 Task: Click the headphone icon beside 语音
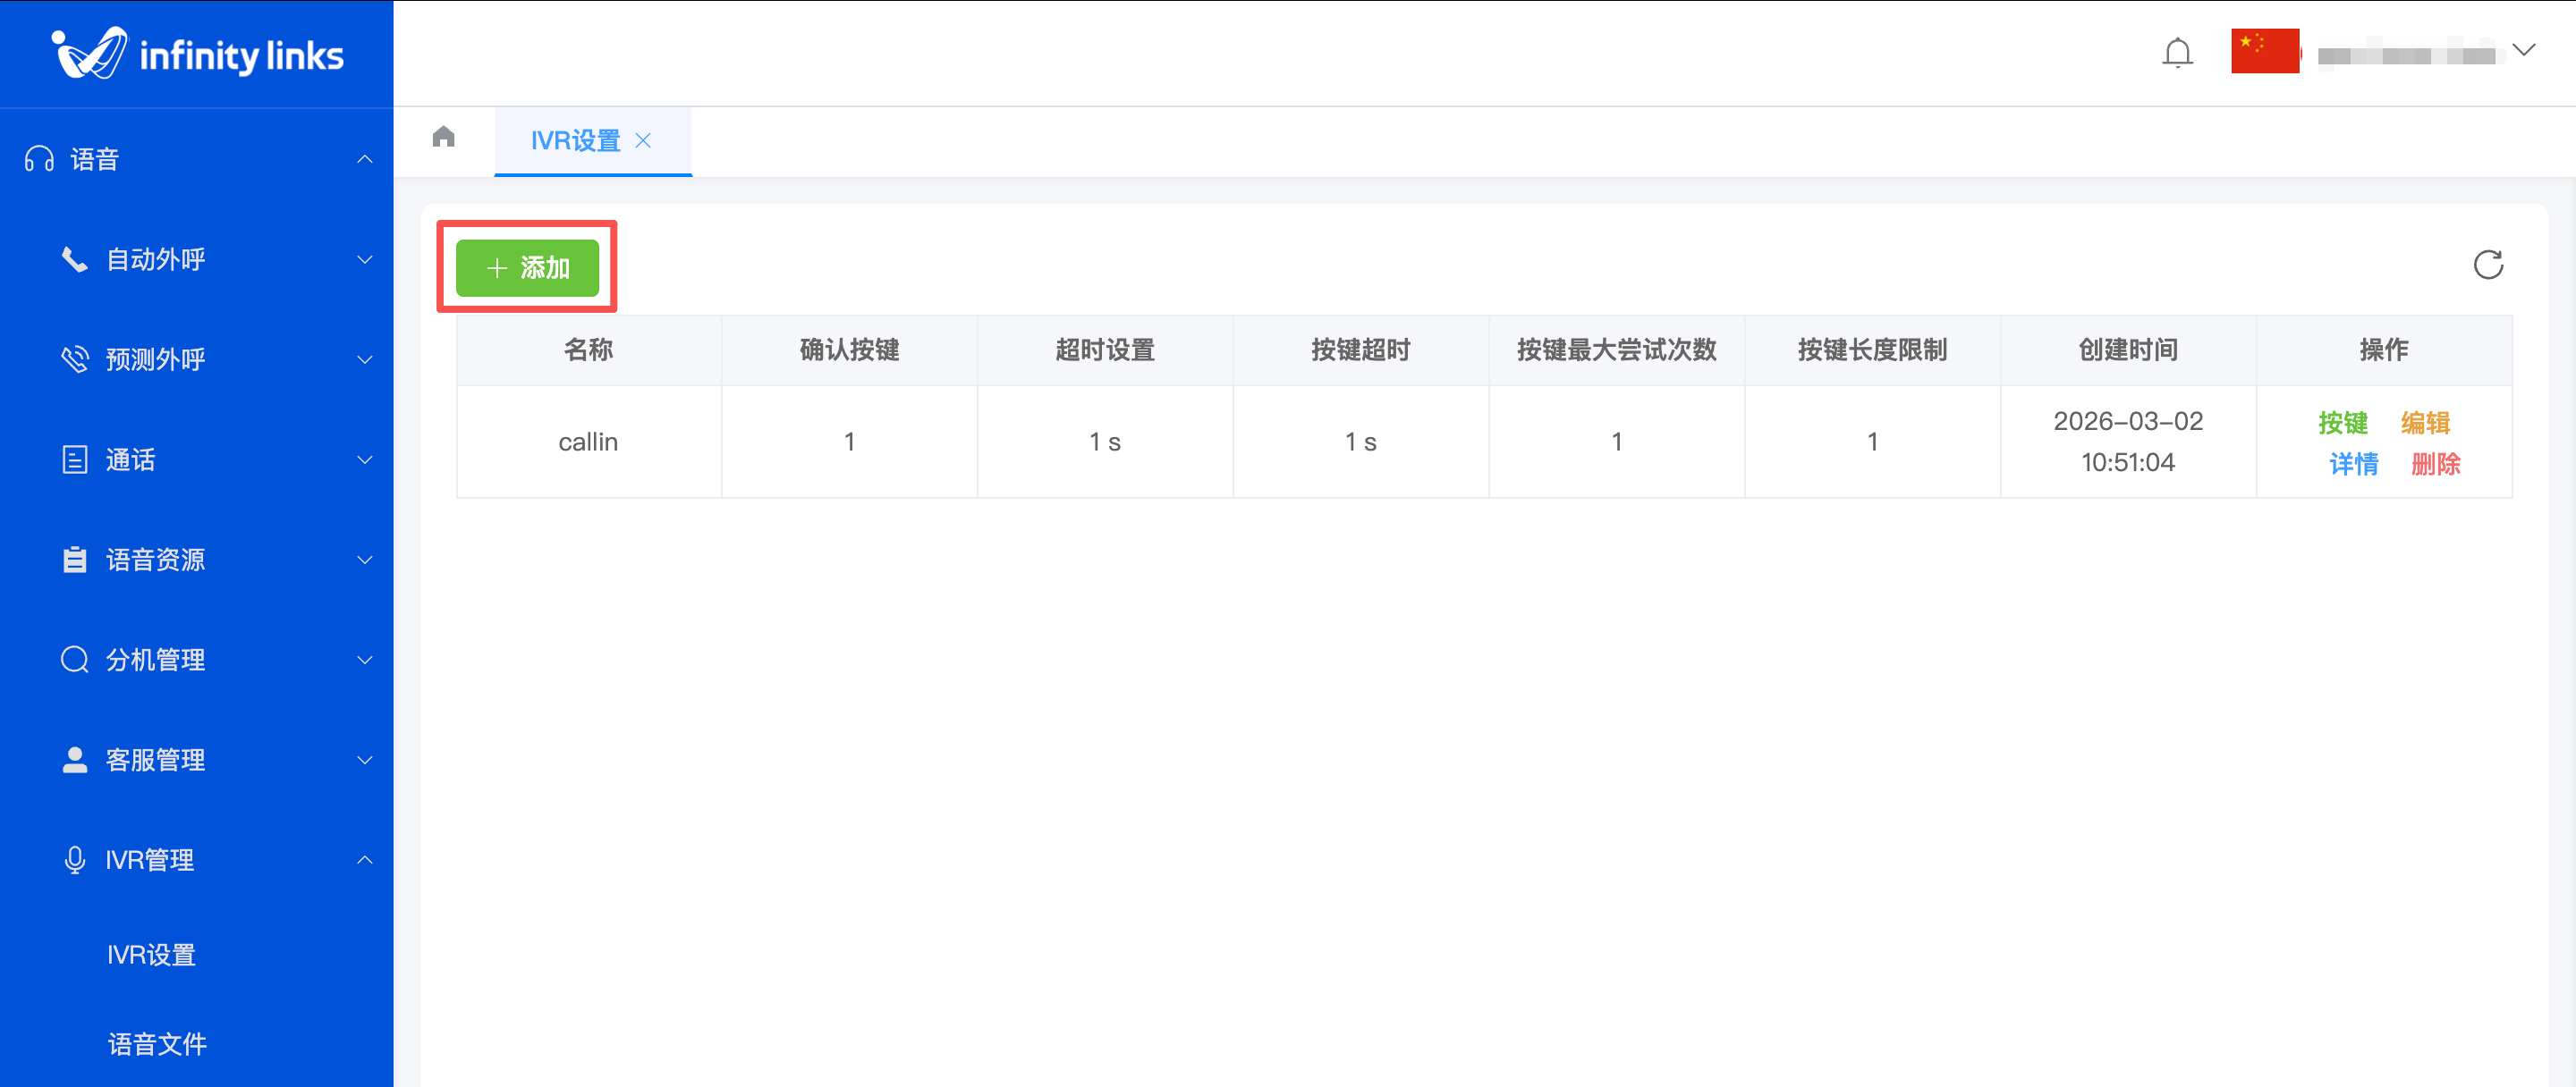[40, 160]
